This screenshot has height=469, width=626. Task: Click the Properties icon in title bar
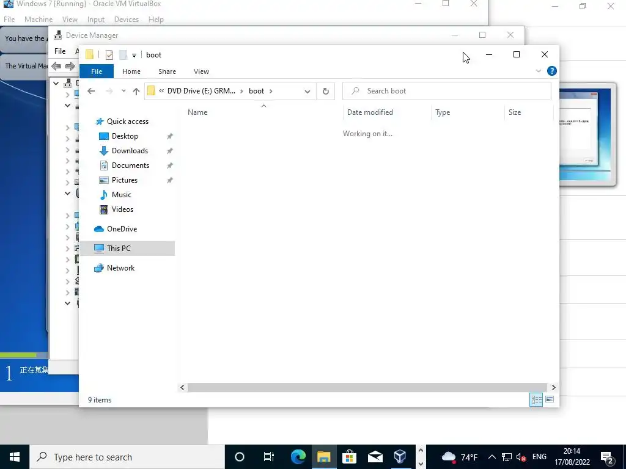point(109,55)
